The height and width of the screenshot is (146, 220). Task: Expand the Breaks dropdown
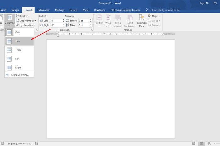click(x=24, y=16)
